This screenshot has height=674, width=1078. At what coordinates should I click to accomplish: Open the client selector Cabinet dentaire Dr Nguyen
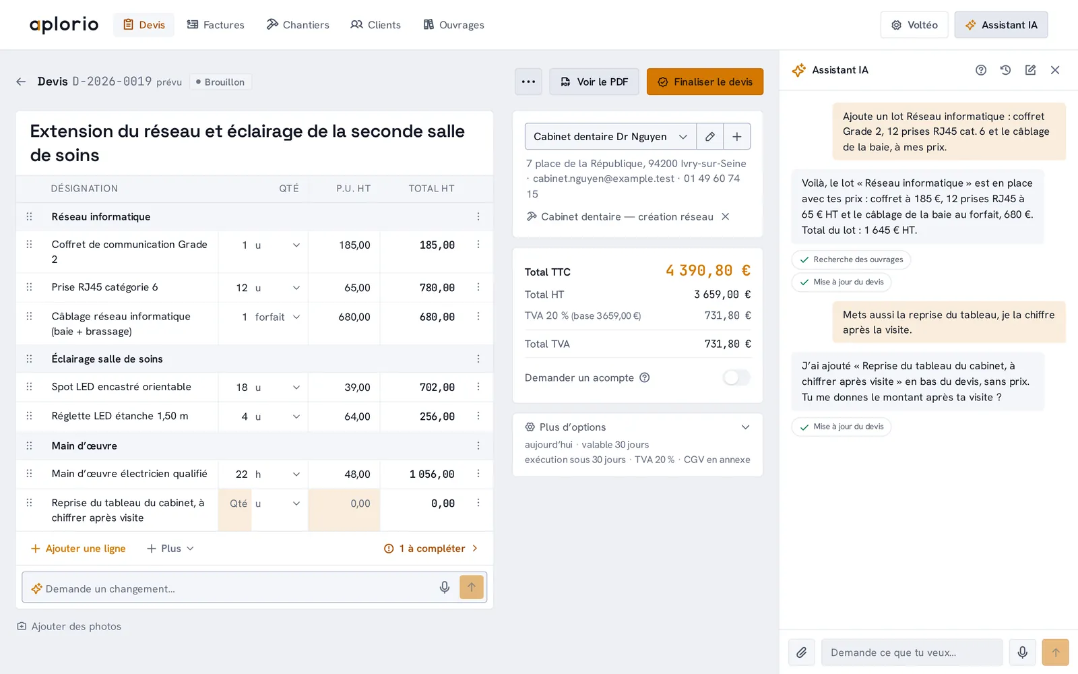tap(610, 136)
